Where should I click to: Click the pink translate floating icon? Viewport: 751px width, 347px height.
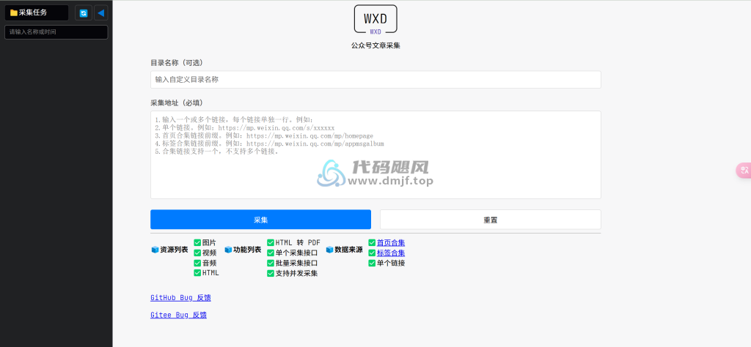744,171
